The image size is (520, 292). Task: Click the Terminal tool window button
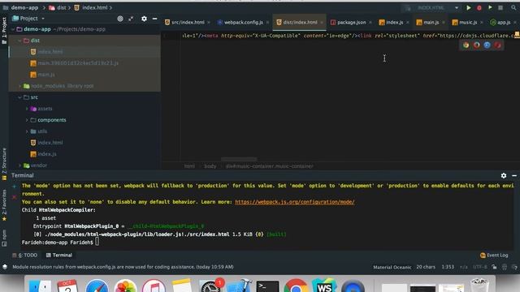point(59,255)
